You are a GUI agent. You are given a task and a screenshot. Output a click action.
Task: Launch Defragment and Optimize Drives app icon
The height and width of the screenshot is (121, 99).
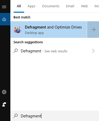click(18, 30)
